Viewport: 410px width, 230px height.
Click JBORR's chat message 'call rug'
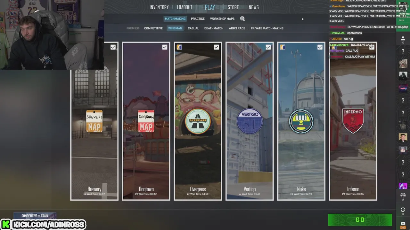pos(348,39)
